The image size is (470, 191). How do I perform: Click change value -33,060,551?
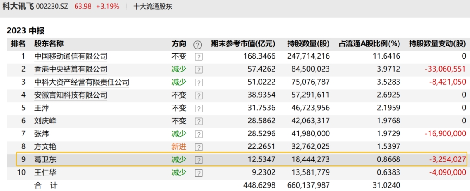pyautogui.click(x=446, y=69)
